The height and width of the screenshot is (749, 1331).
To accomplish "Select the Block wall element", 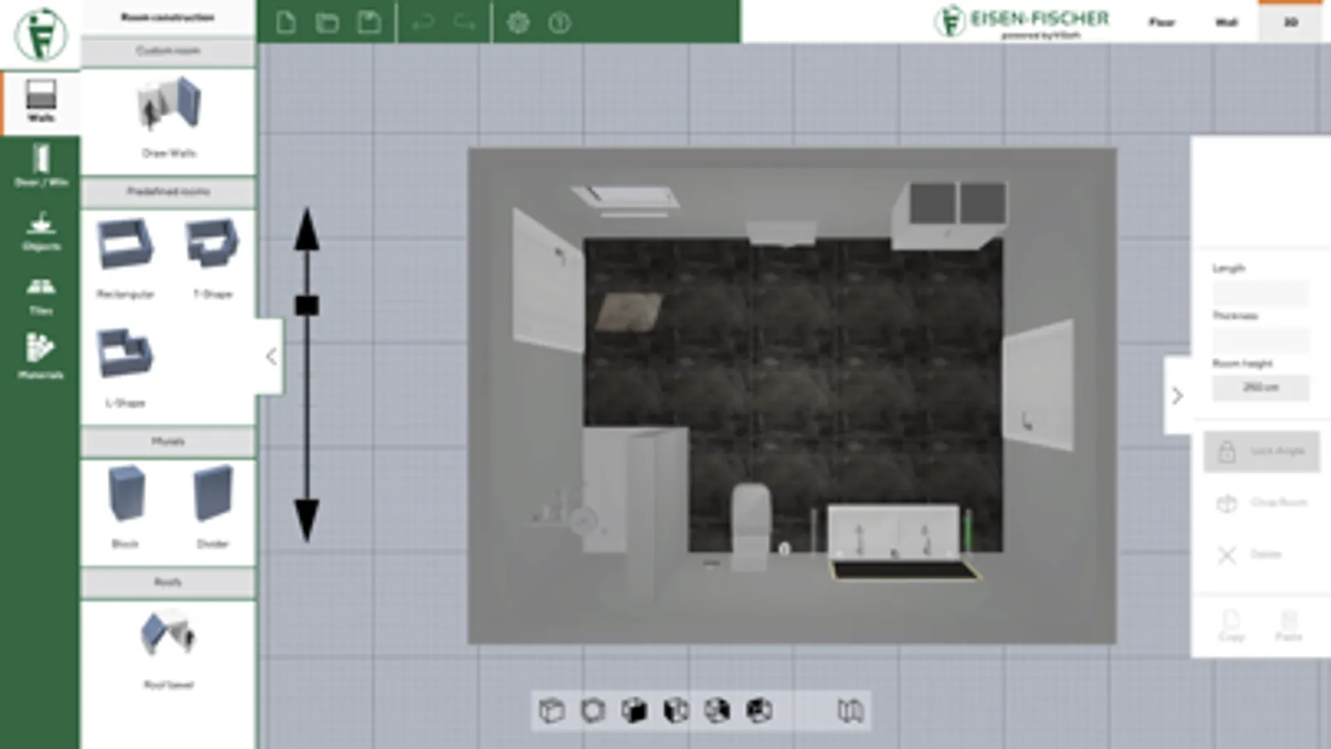I will pyautogui.click(x=126, y=505).
